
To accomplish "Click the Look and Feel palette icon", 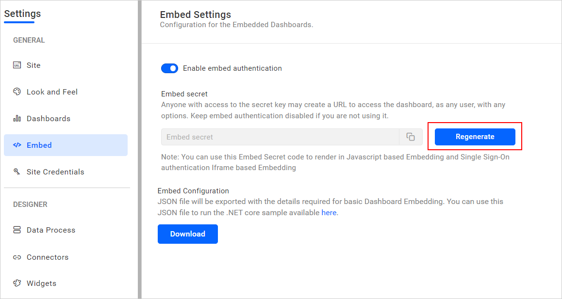I will 17,92.
